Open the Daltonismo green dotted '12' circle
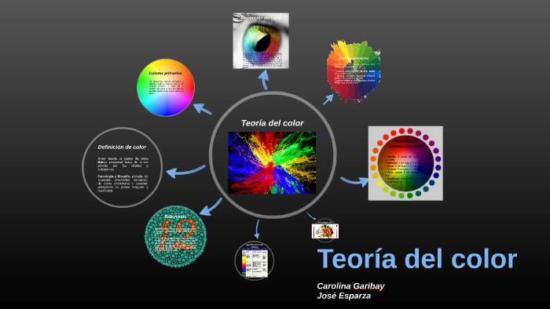550x309 pixels. tap(175, 237)
